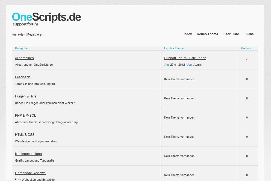Open the Allgemeines forum category
This screenshot has height=181, width=271.
point(24,58)
